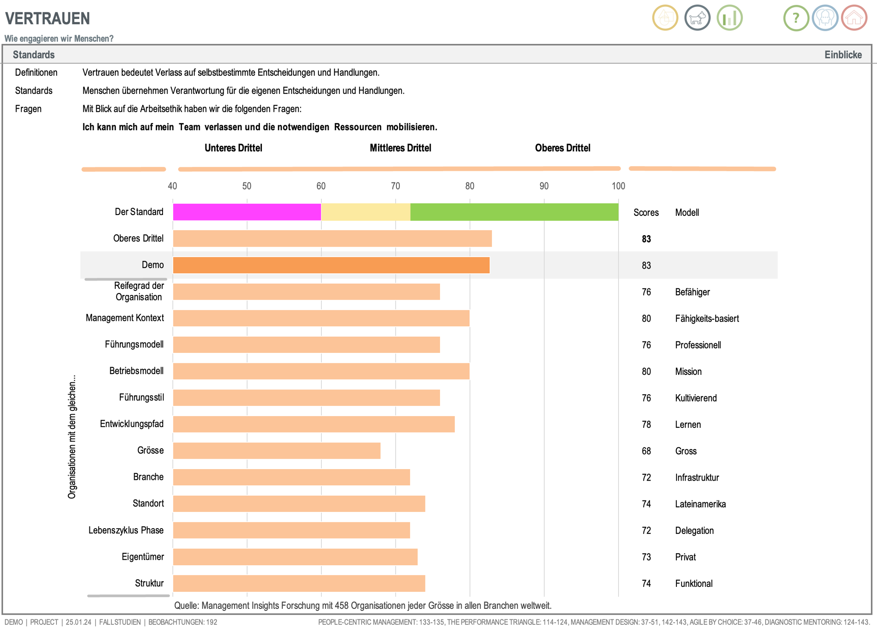Click the 'Lebenszyklus Phase' label
Viewport: 877px width, 627px height.
click(126, 530)
